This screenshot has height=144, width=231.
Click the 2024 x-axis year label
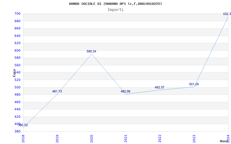tap(228, 139)
